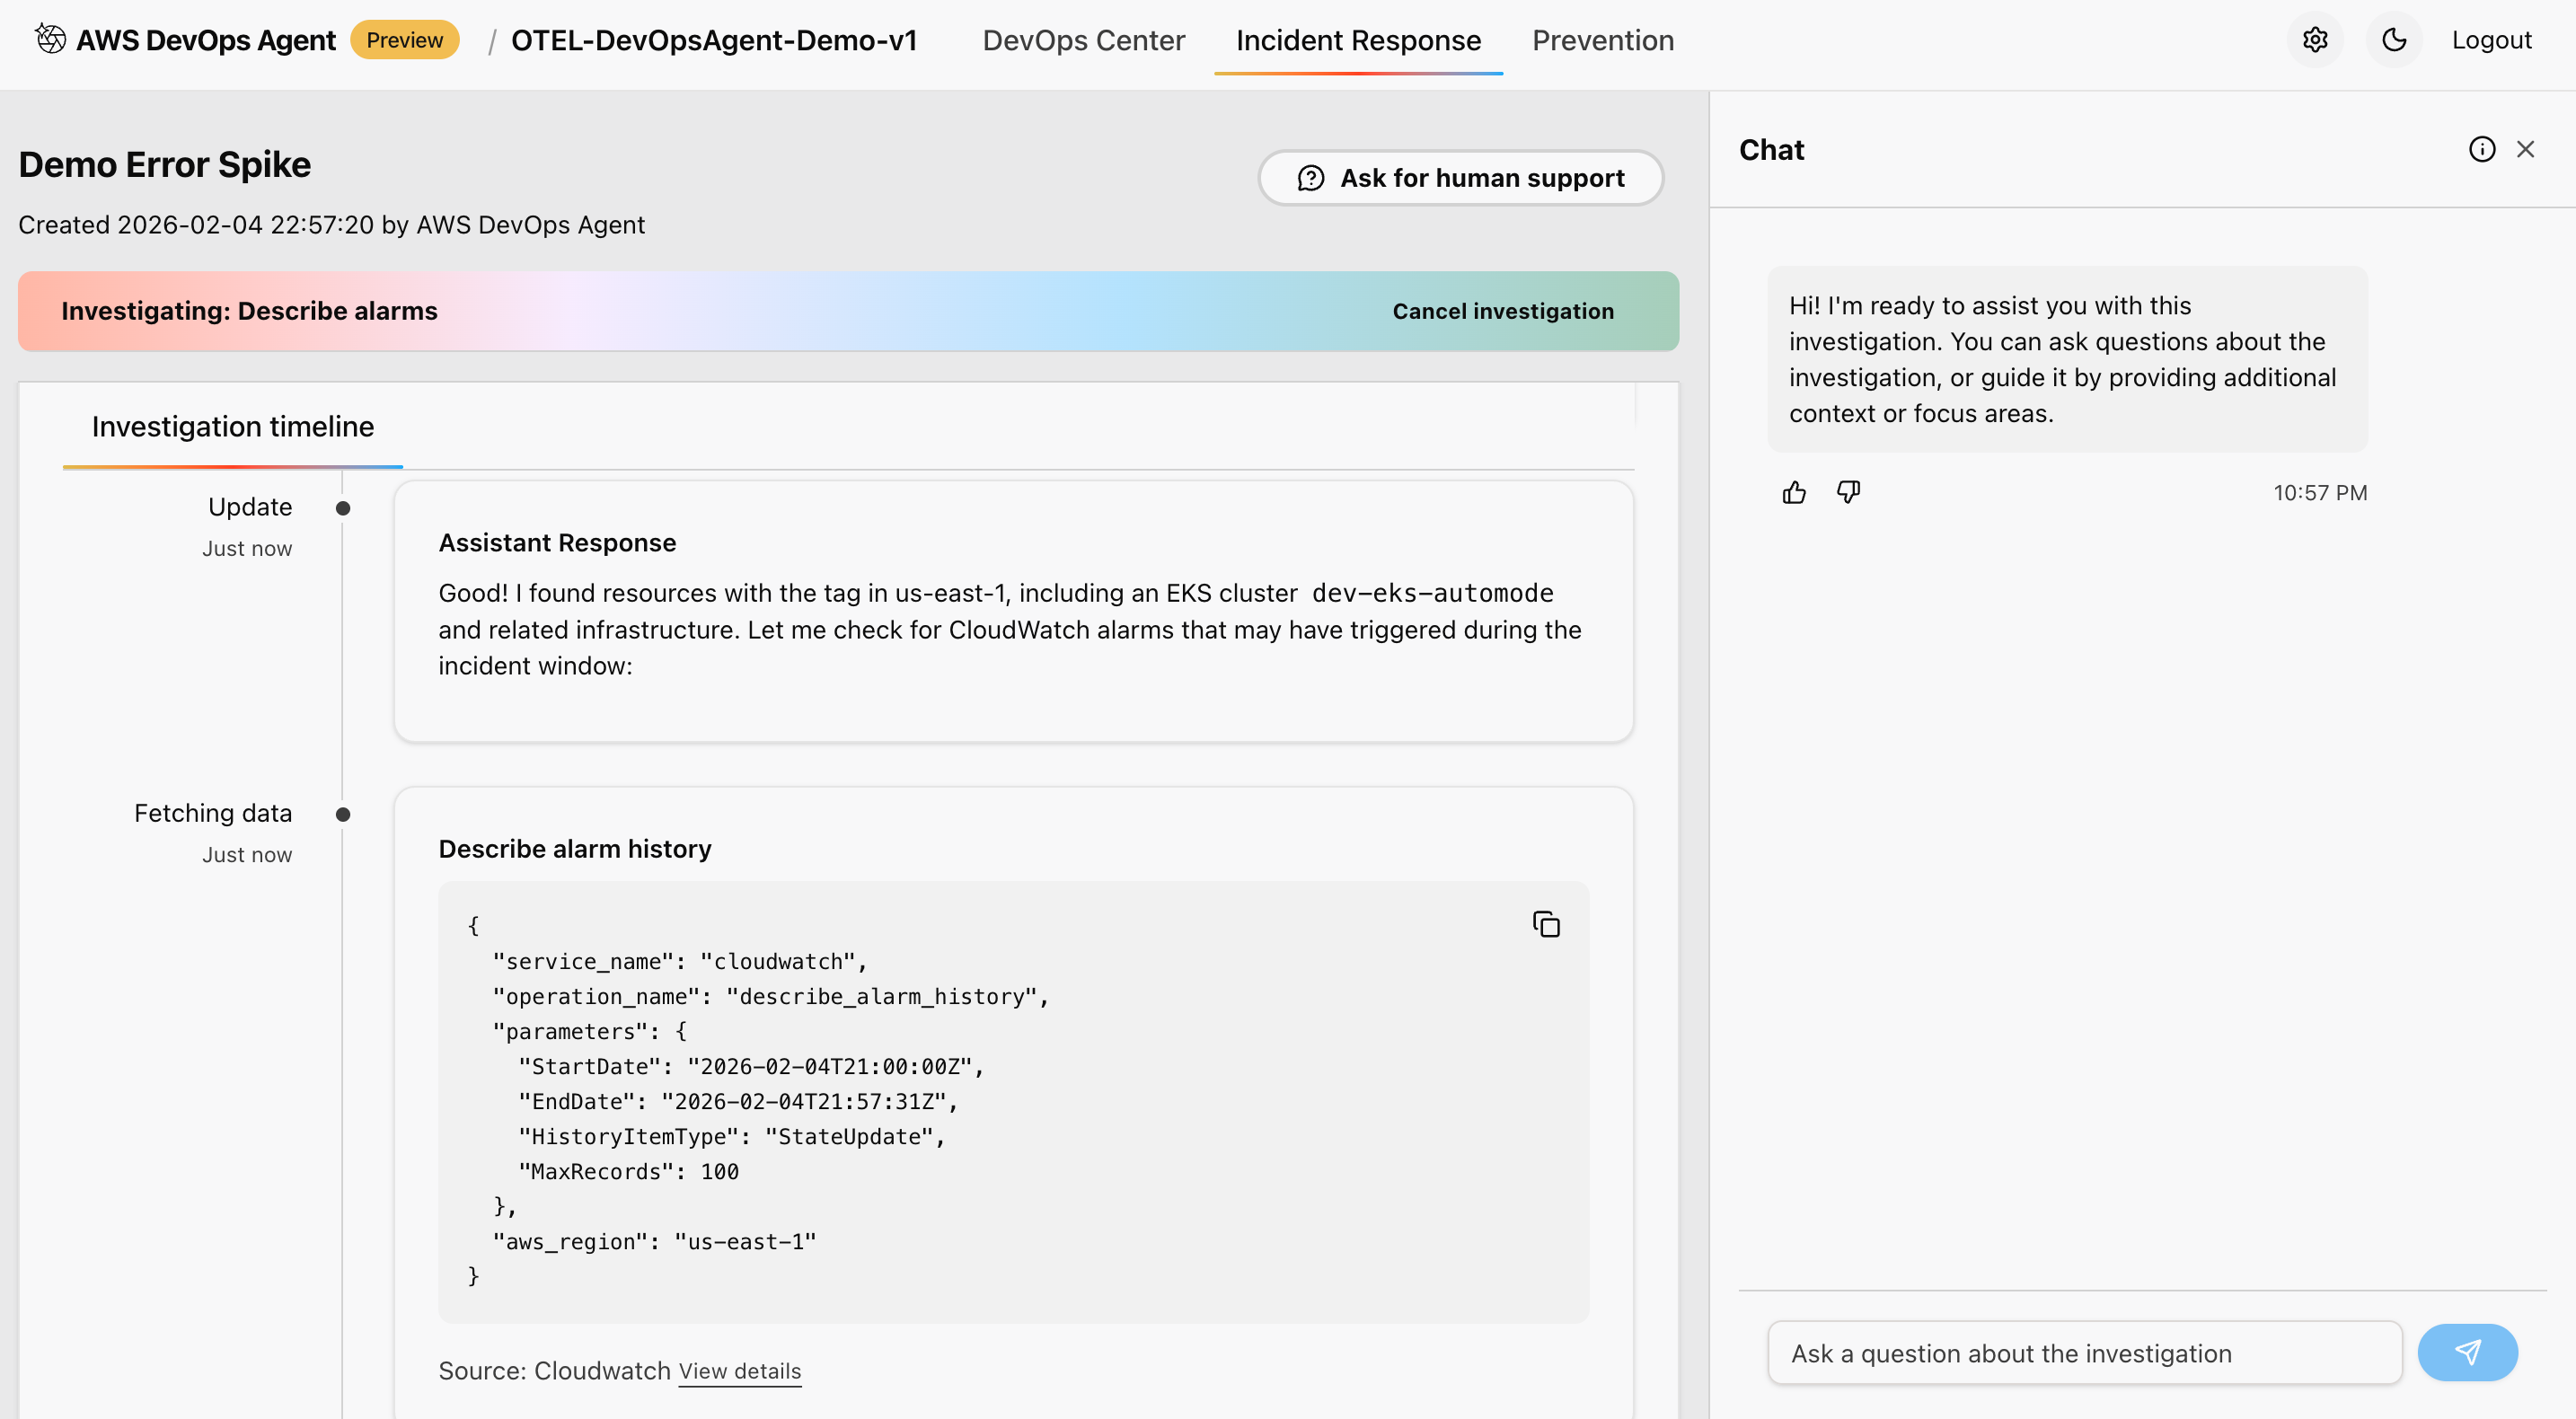Open the settings gear icon
Viewport: 2576px width, 1419px height.
pyautogui.click(x=2316, y=40)
